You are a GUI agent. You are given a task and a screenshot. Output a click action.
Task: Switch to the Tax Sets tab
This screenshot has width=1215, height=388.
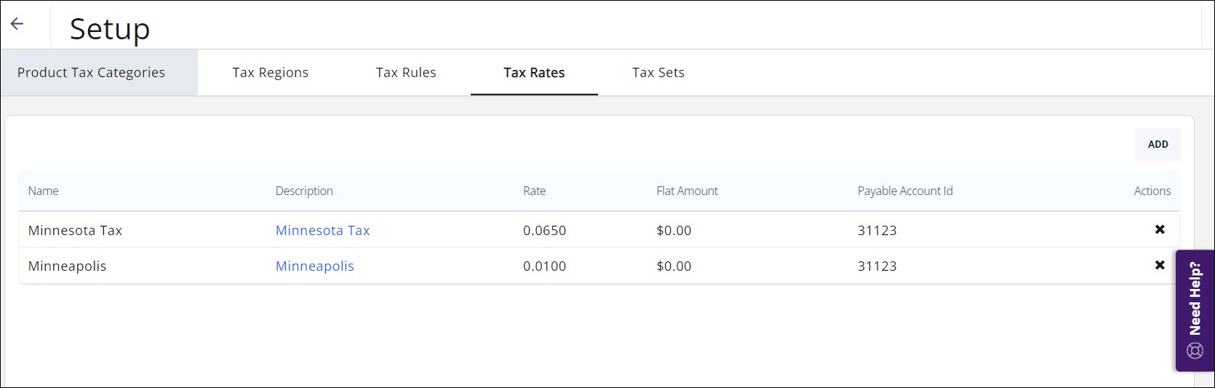(658, 73)
